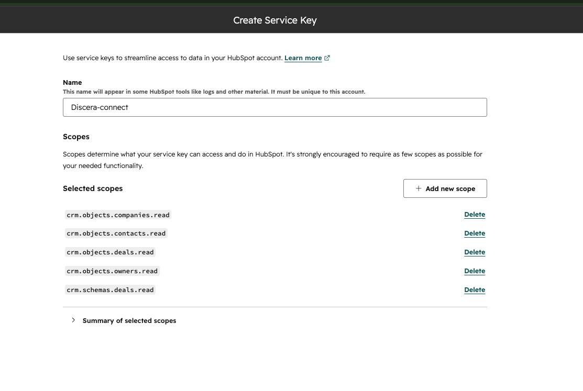Select the crm.schemas.deals.read scope text
583x391 pixels.
pyautogui.click(x=110, y=290)
